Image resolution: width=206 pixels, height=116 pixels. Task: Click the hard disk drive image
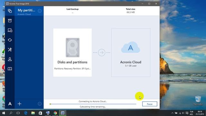(73, 47)
